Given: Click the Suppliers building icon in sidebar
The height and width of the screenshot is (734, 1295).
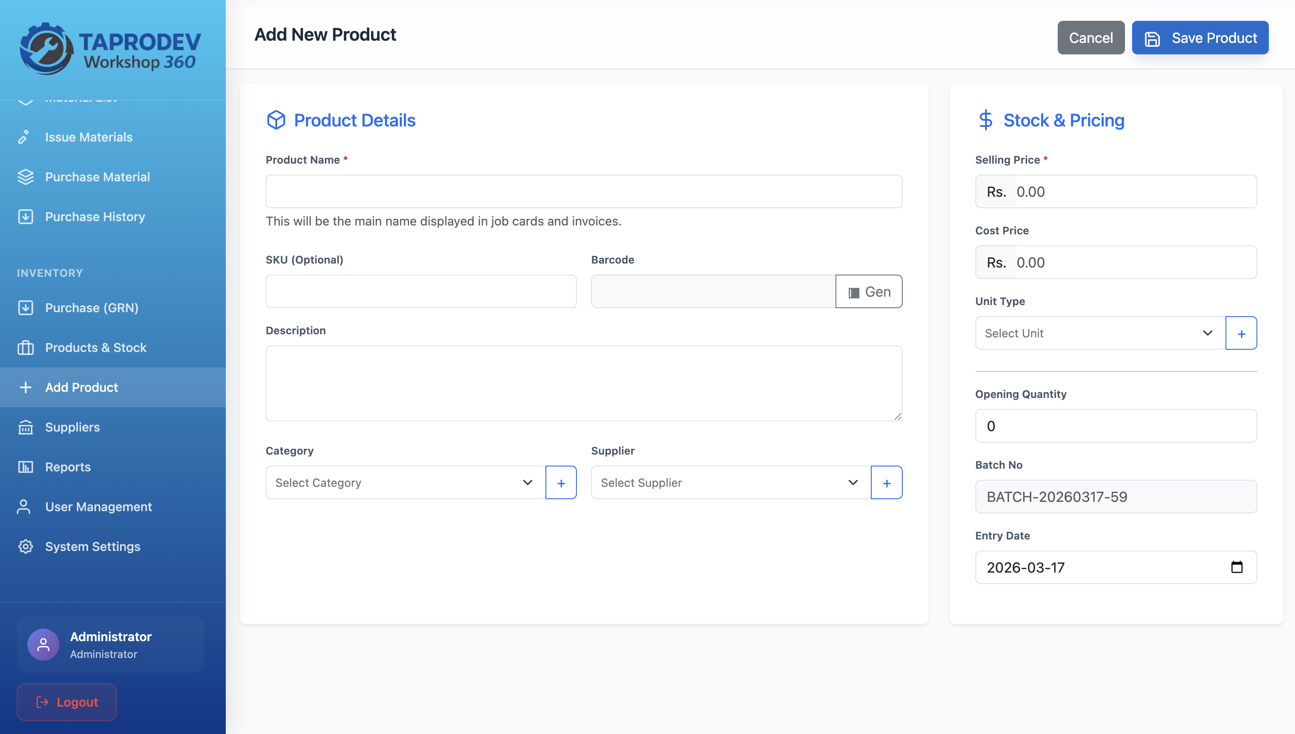Looking at the screenshot, I should 25,427.
